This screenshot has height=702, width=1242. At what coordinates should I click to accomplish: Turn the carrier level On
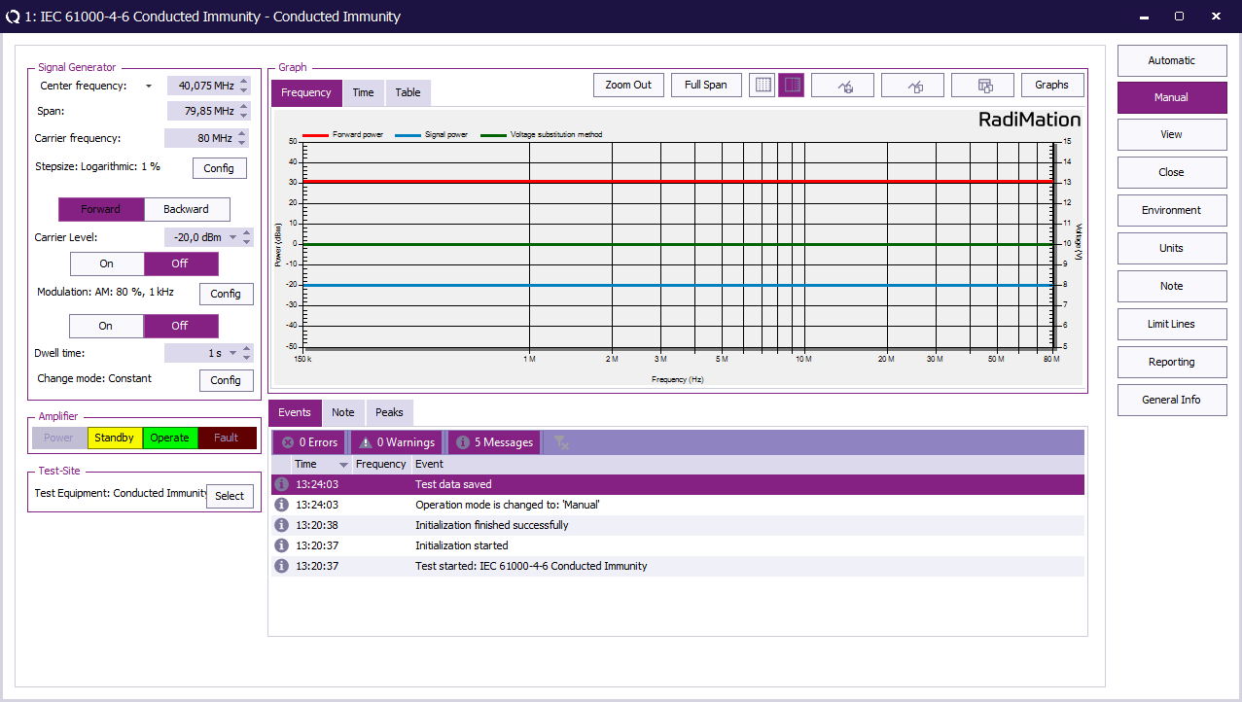pos(107,263)
